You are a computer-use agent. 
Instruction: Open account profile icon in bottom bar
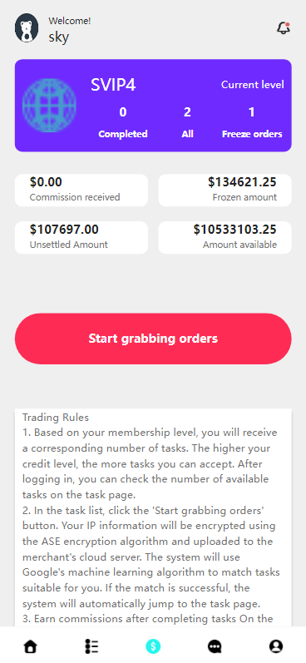(276, 646)
